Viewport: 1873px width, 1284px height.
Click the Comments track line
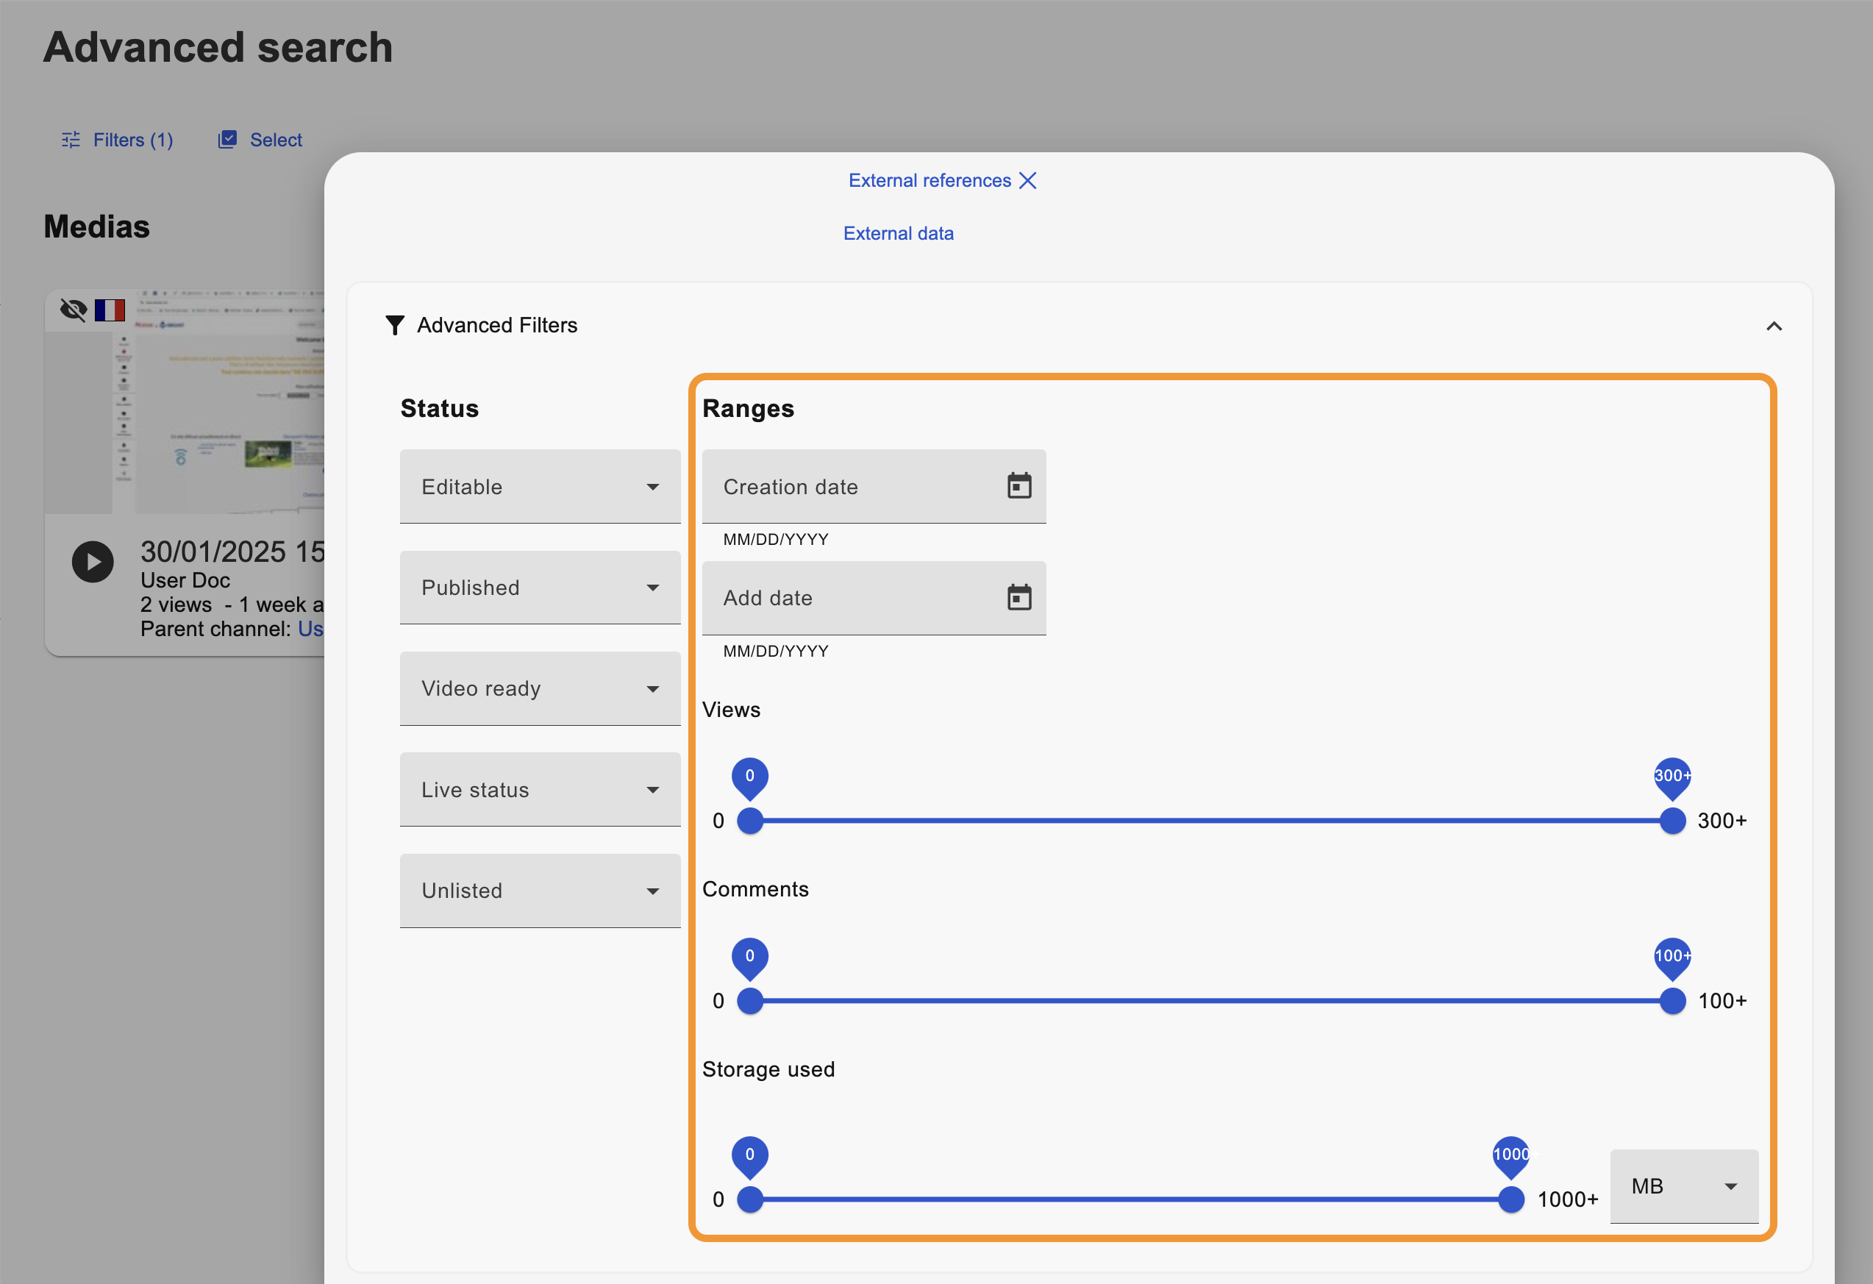1210,1000
